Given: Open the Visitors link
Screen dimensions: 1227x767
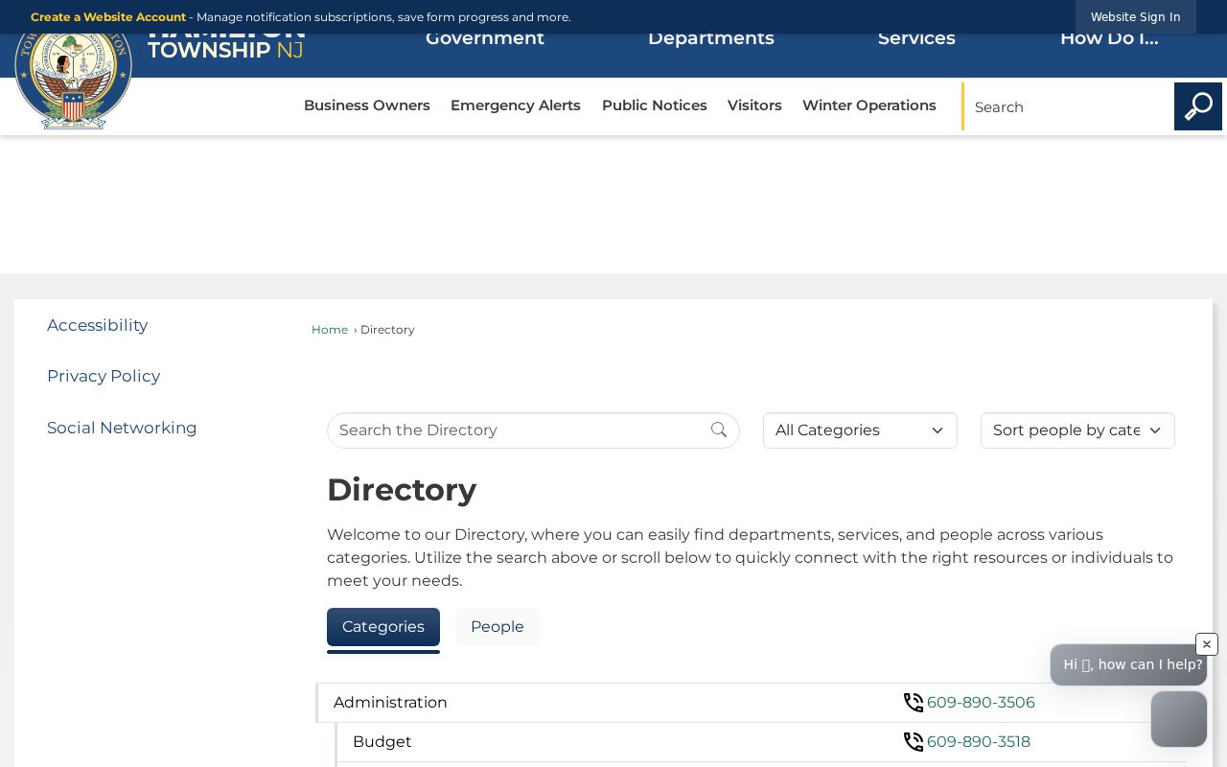Looking at the screenshot, I should [x=754, y=105].
